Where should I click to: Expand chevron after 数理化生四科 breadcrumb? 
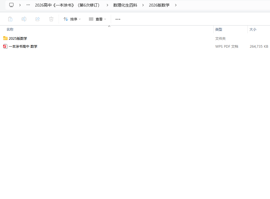tap(143, 5)
